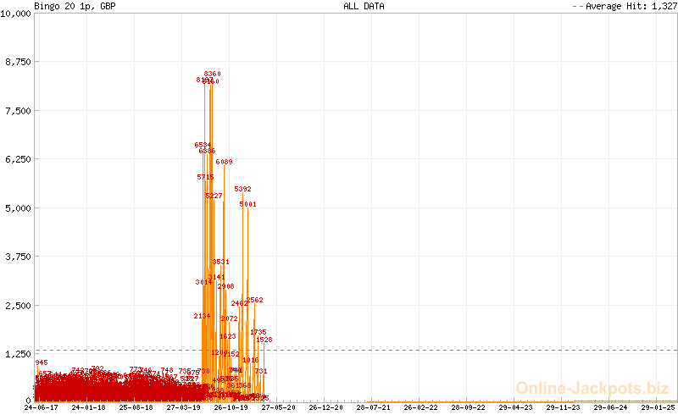
Task: Click the 945 data label near chart start
Action: (42, 362)
